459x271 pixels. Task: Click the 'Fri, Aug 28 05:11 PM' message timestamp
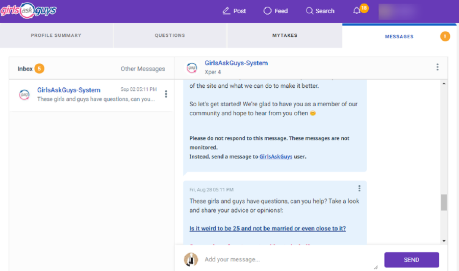coord(211,190)
